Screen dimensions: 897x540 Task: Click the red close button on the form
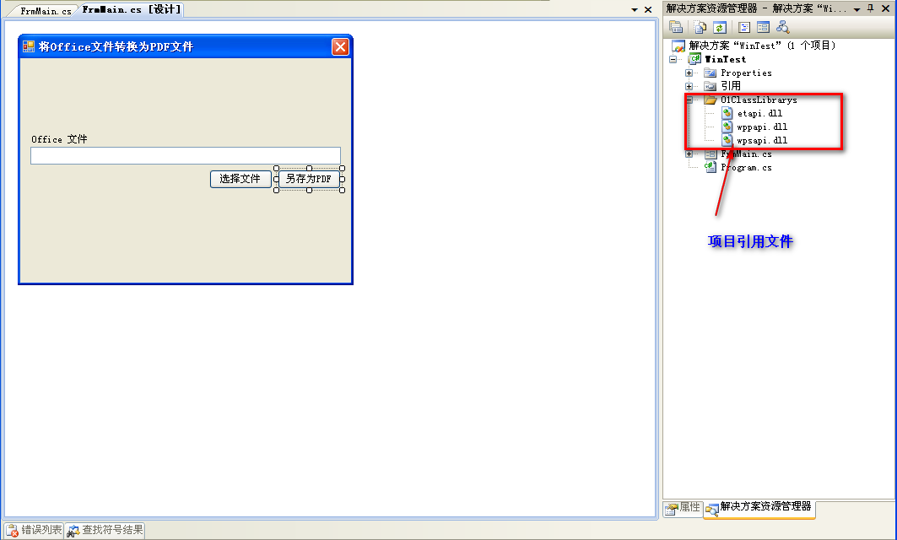[x=340, y=47]
